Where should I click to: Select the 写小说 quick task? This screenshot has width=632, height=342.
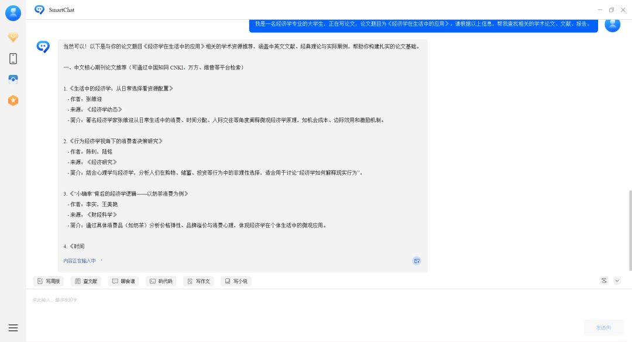point(236,281)
